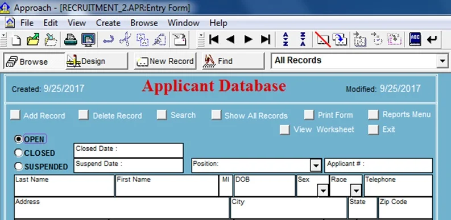Click the delete record icon with red slash
The width and height of the screenshot is (451, 220).
click(x=322, y=39)
